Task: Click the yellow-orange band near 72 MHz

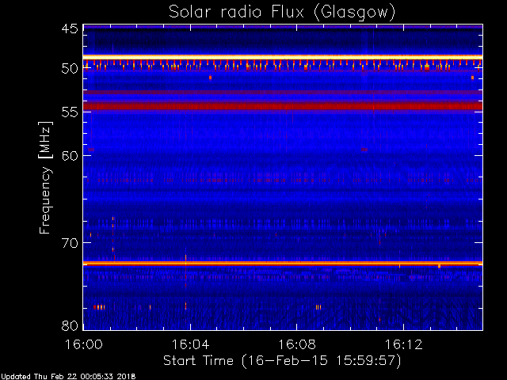Action: 283,264
